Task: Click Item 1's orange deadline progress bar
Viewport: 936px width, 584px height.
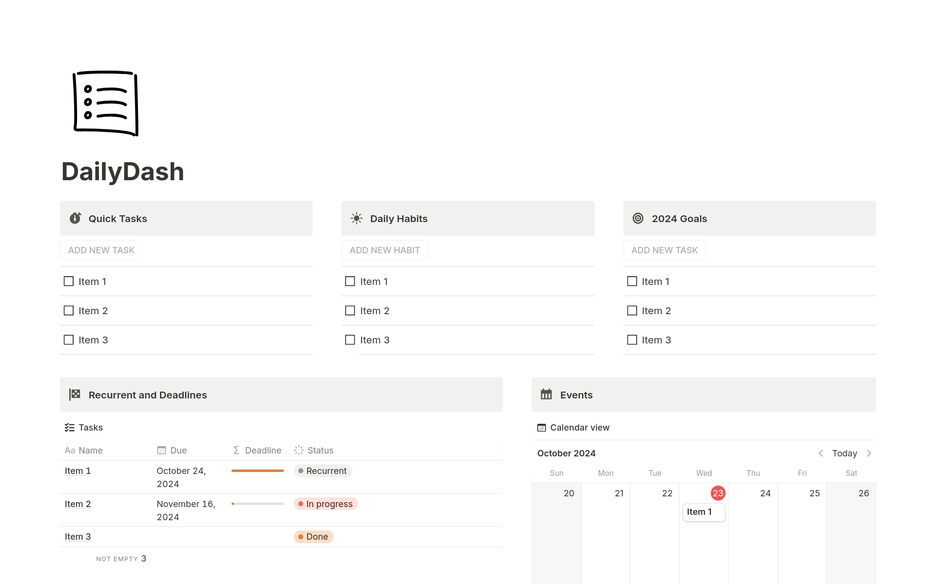Action: coord(257,471)
